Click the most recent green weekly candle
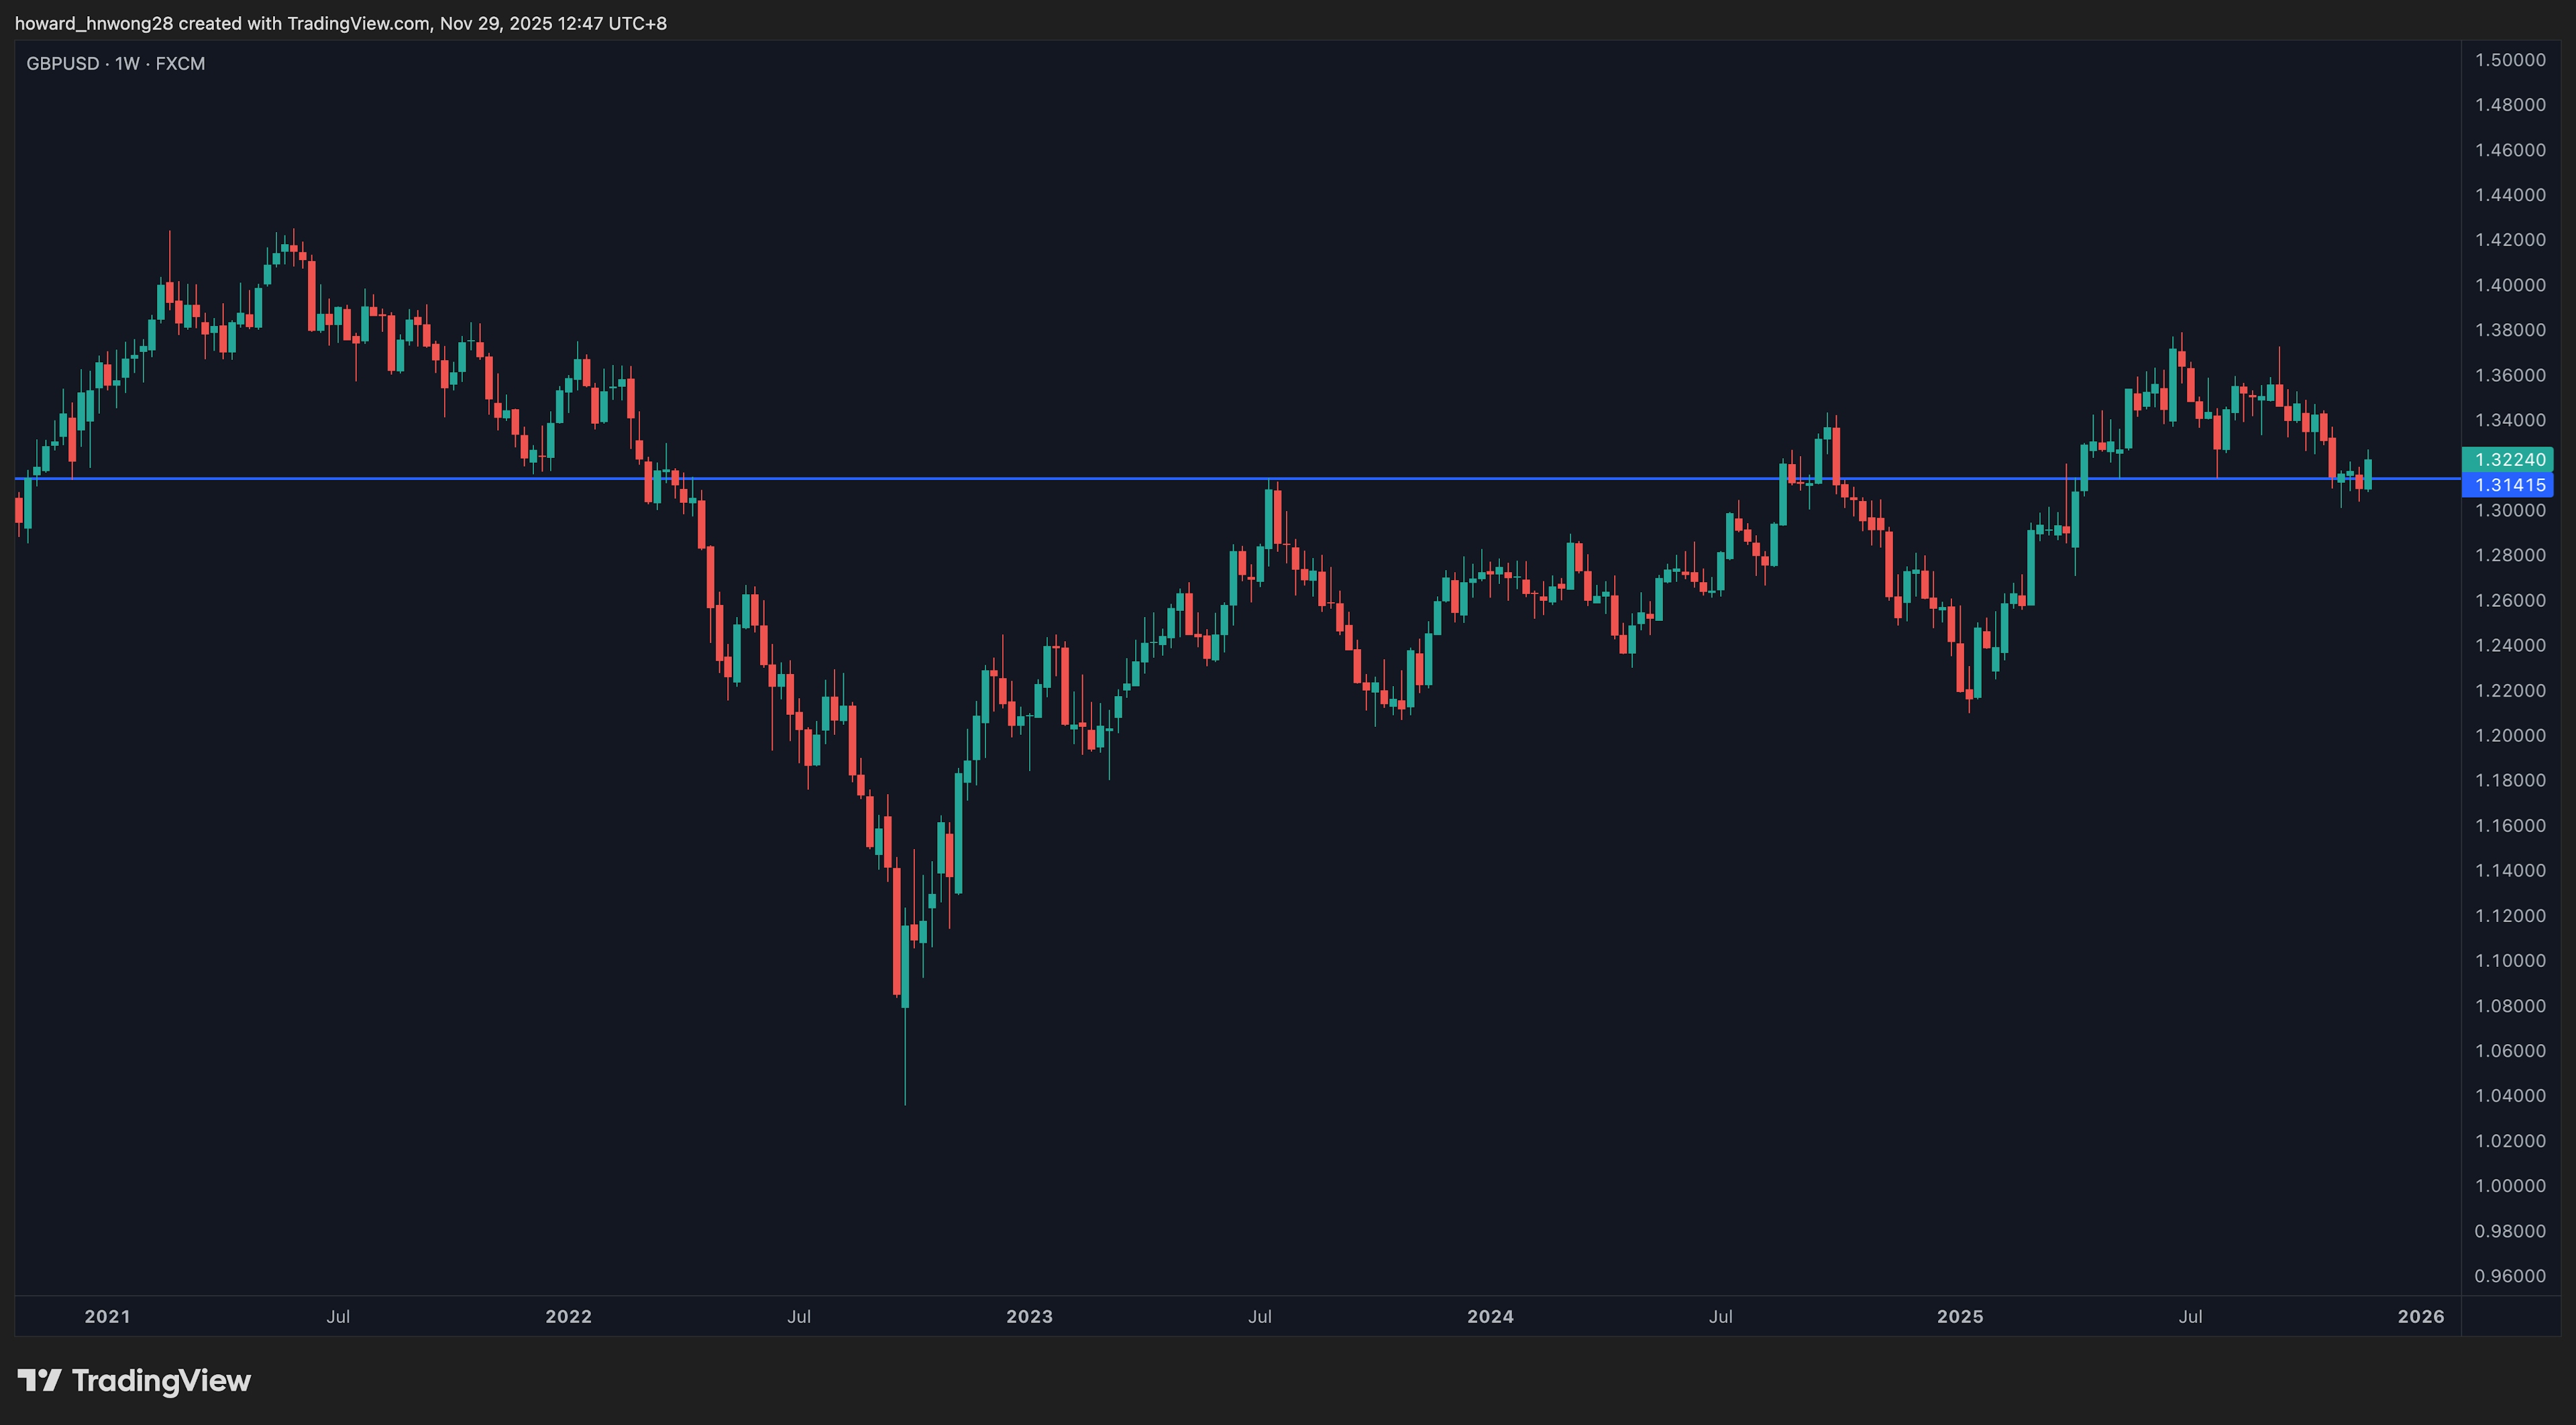2576x1425 pixels. pos(2368,473)
